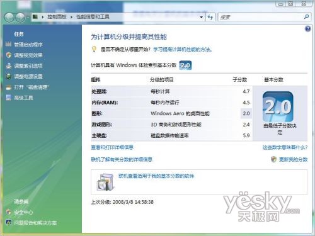The width and height of the screenshot is (315, 236).
Task: Open the 高级工具 task
Action: (x=23, y=98)
